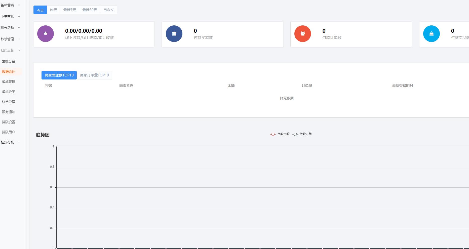Image resolution: width=469 pixels, height=249 pixels.
Task: Click the 趋势图 chart heading
Action: [x=43, y=135]
